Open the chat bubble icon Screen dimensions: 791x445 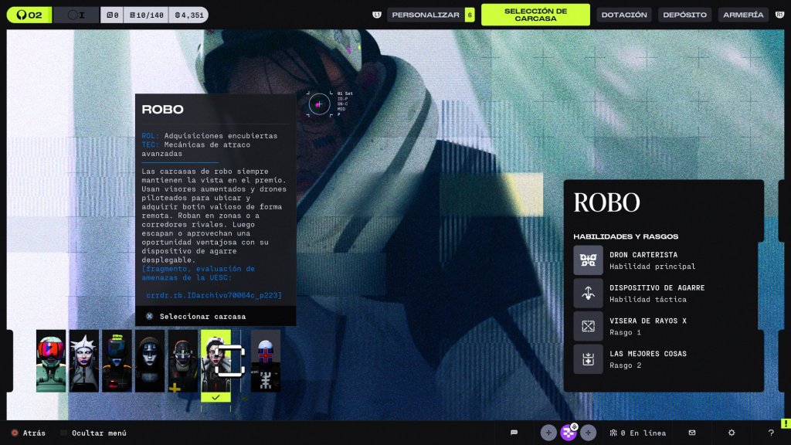tap(514, 433)
